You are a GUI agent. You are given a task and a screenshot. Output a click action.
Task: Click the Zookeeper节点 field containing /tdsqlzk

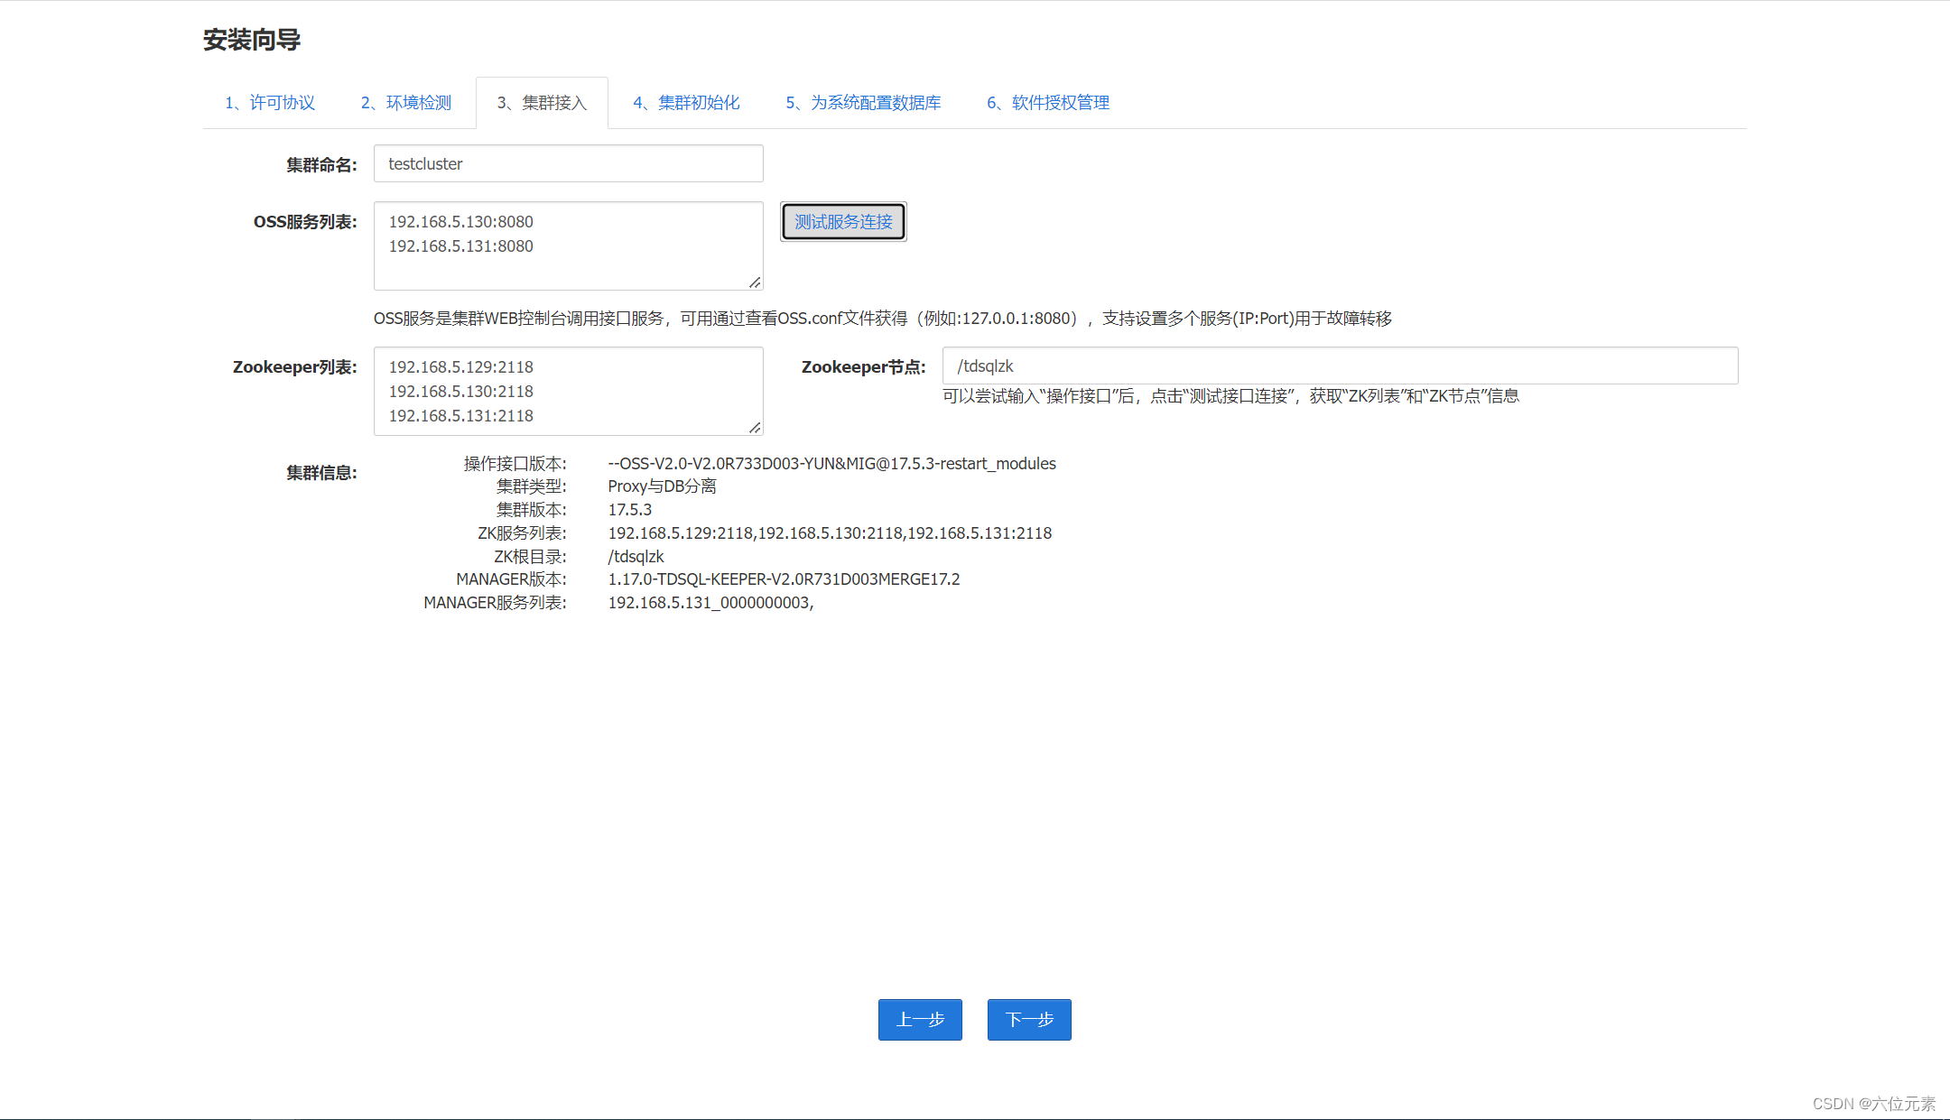[x=1340, y=366]
